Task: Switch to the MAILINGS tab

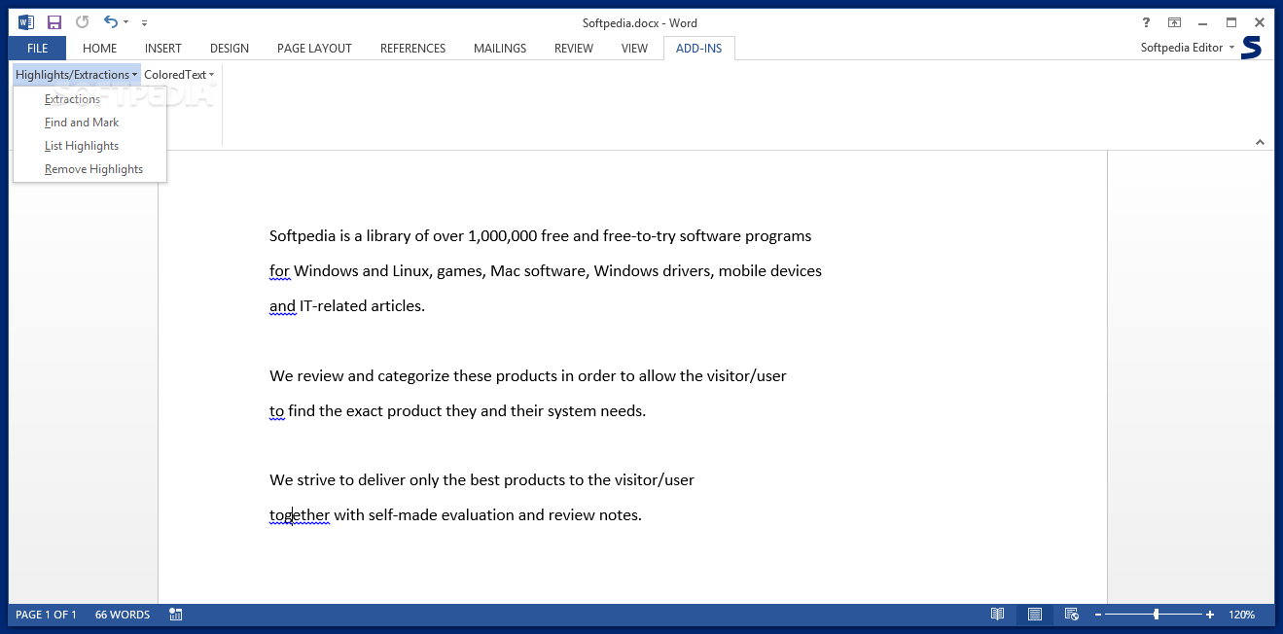Action: click(500, 48)
